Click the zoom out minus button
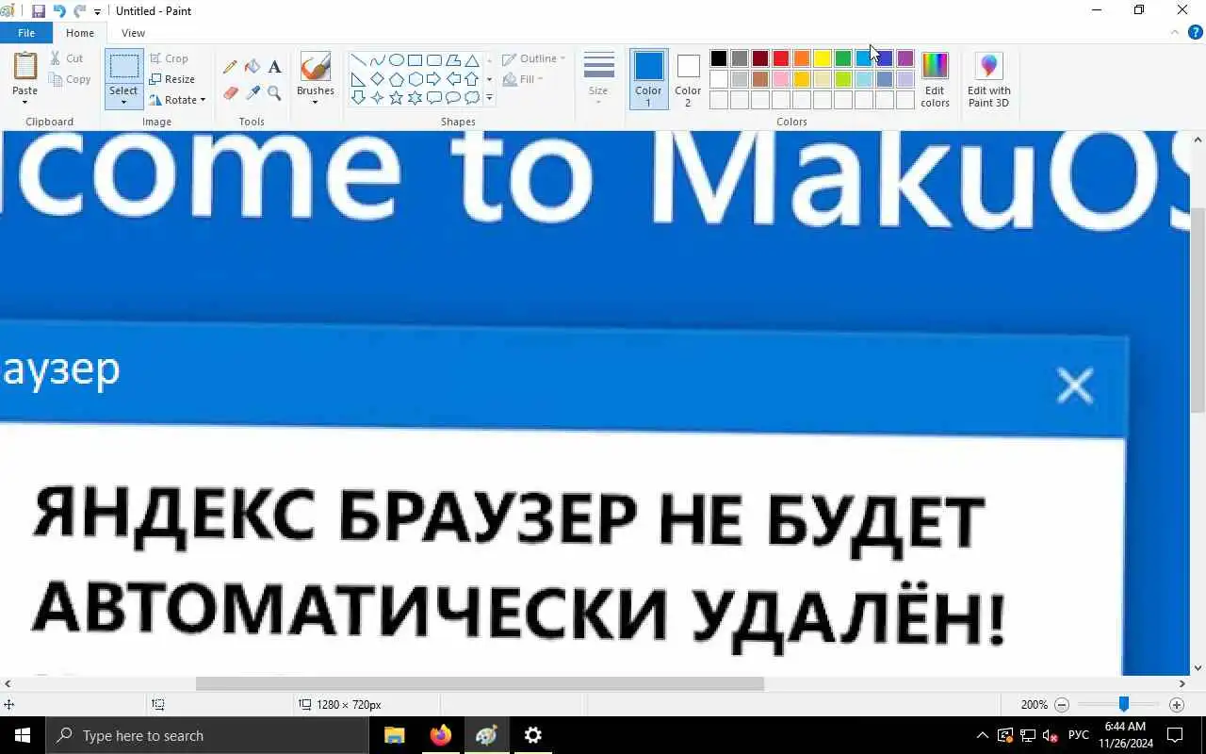The width and height of the screenshot is (1206, 754). [1062, 705]
